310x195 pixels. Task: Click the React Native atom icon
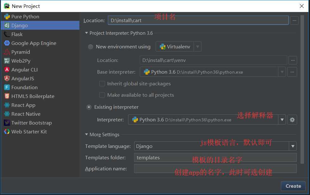pos(7,114)
